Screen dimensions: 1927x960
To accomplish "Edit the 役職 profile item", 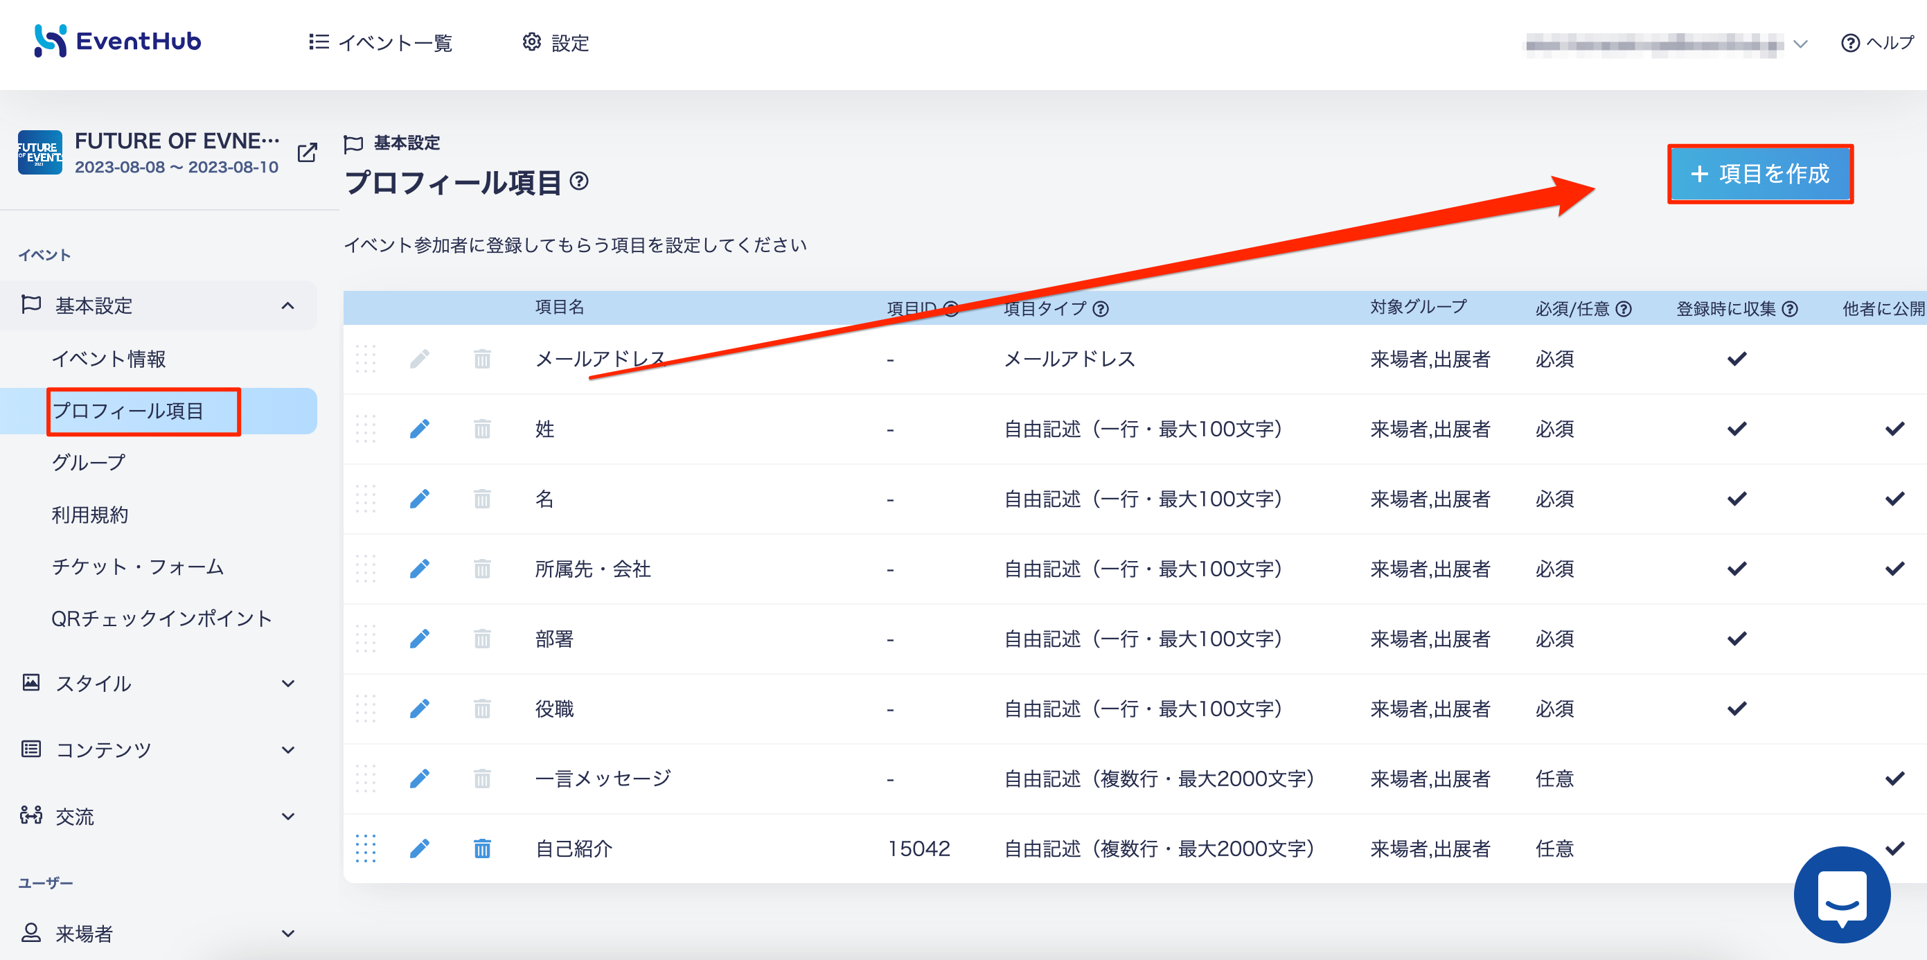I will [x=420, y=709].
